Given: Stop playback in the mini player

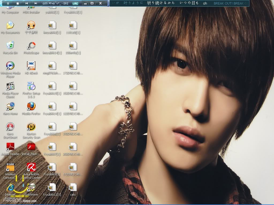Looking at the screenshot, I should click(17, 3).
